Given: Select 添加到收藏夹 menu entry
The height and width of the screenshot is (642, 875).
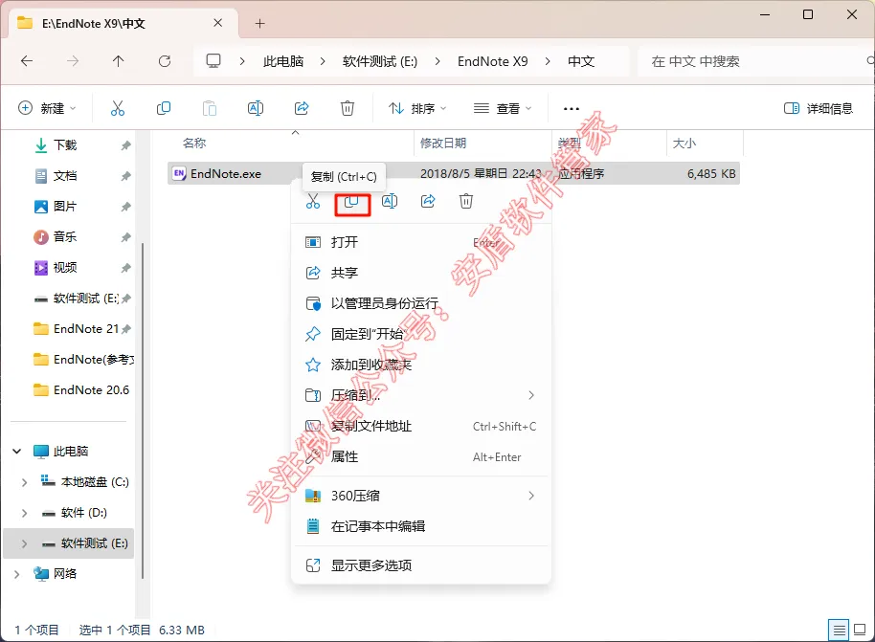Looking at the screenshot, I should 421,365.
